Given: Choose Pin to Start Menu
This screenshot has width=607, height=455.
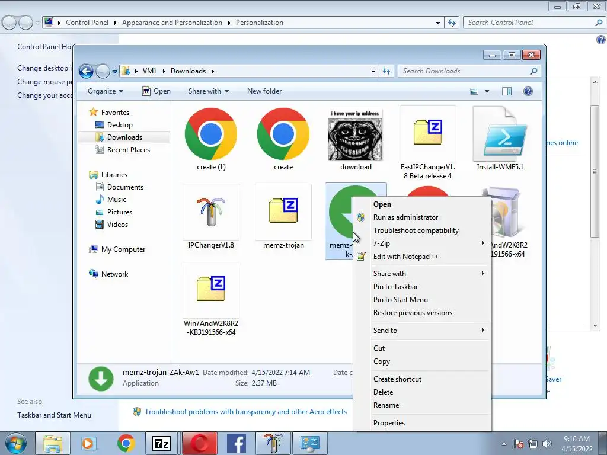Looking at the screenshot, I should point(422,299).
